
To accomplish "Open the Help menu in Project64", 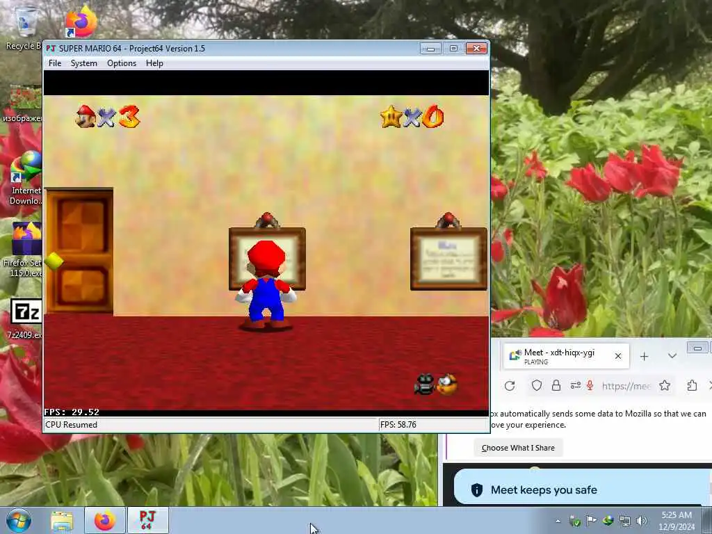I will (x=154, y=63).
